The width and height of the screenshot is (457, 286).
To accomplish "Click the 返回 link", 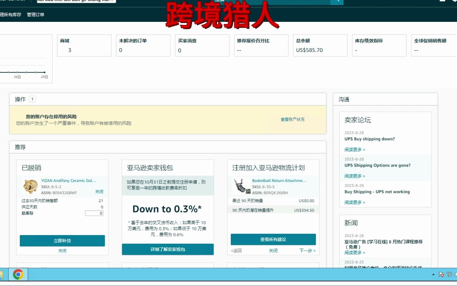I will pyautogui.click(x=236, y=251).
